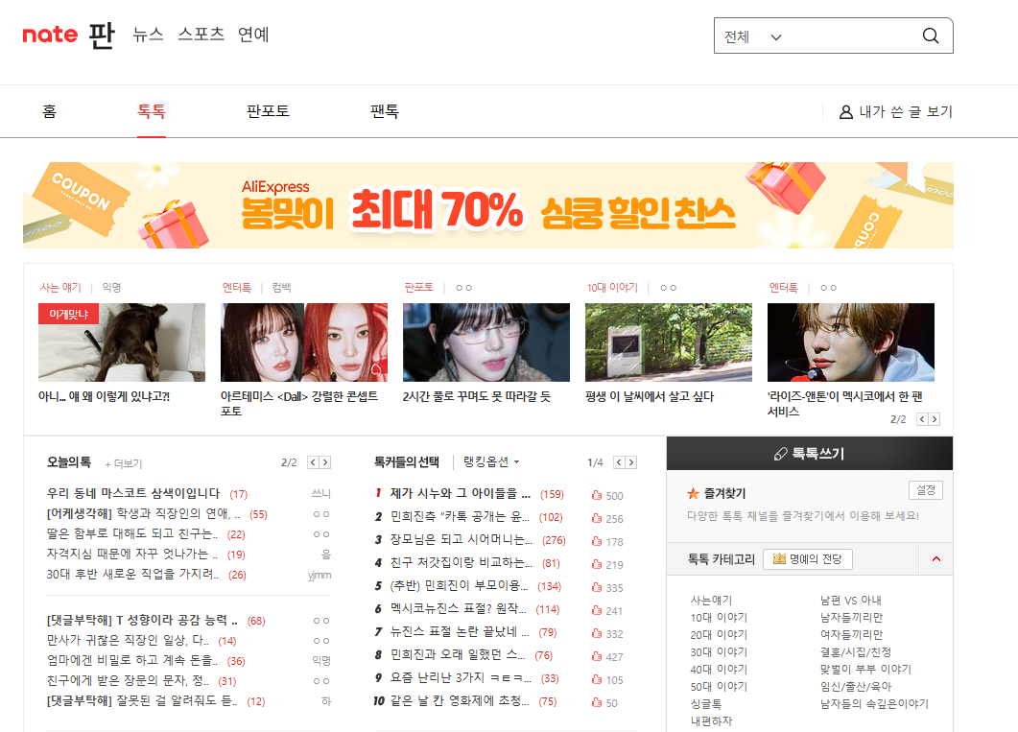Open post 2시간 풀로 꾸며도 못 따라갈 듯
The image size is (1018, 732).
click(x=477, y=396)
